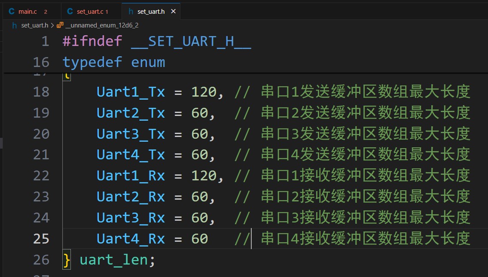The height and width of the screenshot is (277, 488).
Task: Open the set_uart.h breadcrumb dropdown
Action: pyautogui.click(x=34, y=25)
